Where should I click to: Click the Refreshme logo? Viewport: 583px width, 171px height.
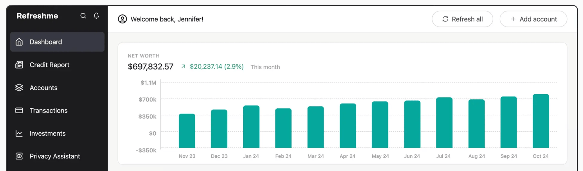(37, 16)
